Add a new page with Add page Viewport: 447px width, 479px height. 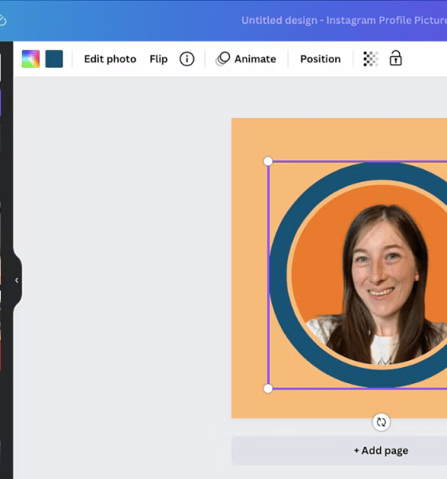click(x=381, y=450)
